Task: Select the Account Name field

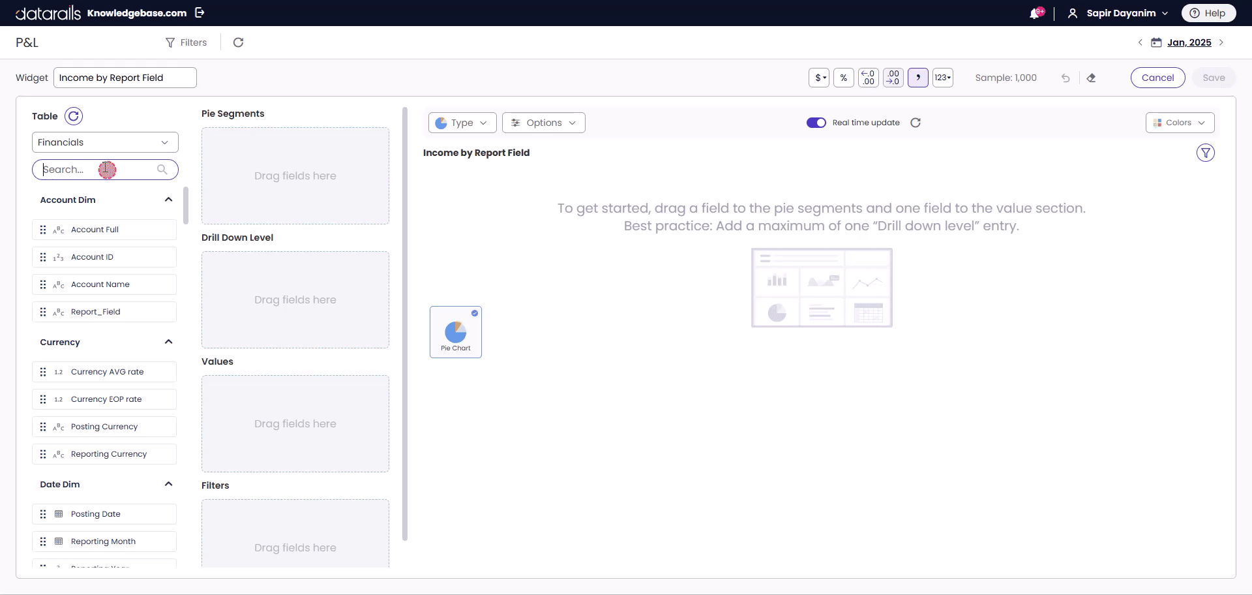Action: click(104, 284)
